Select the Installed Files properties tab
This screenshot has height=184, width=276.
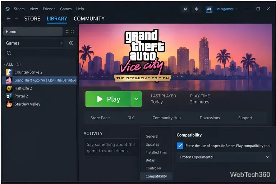coord(156,152)
